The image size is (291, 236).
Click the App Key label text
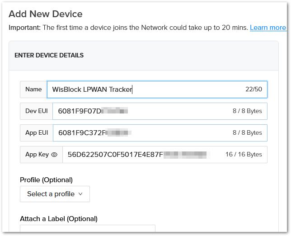pos(37,155)
